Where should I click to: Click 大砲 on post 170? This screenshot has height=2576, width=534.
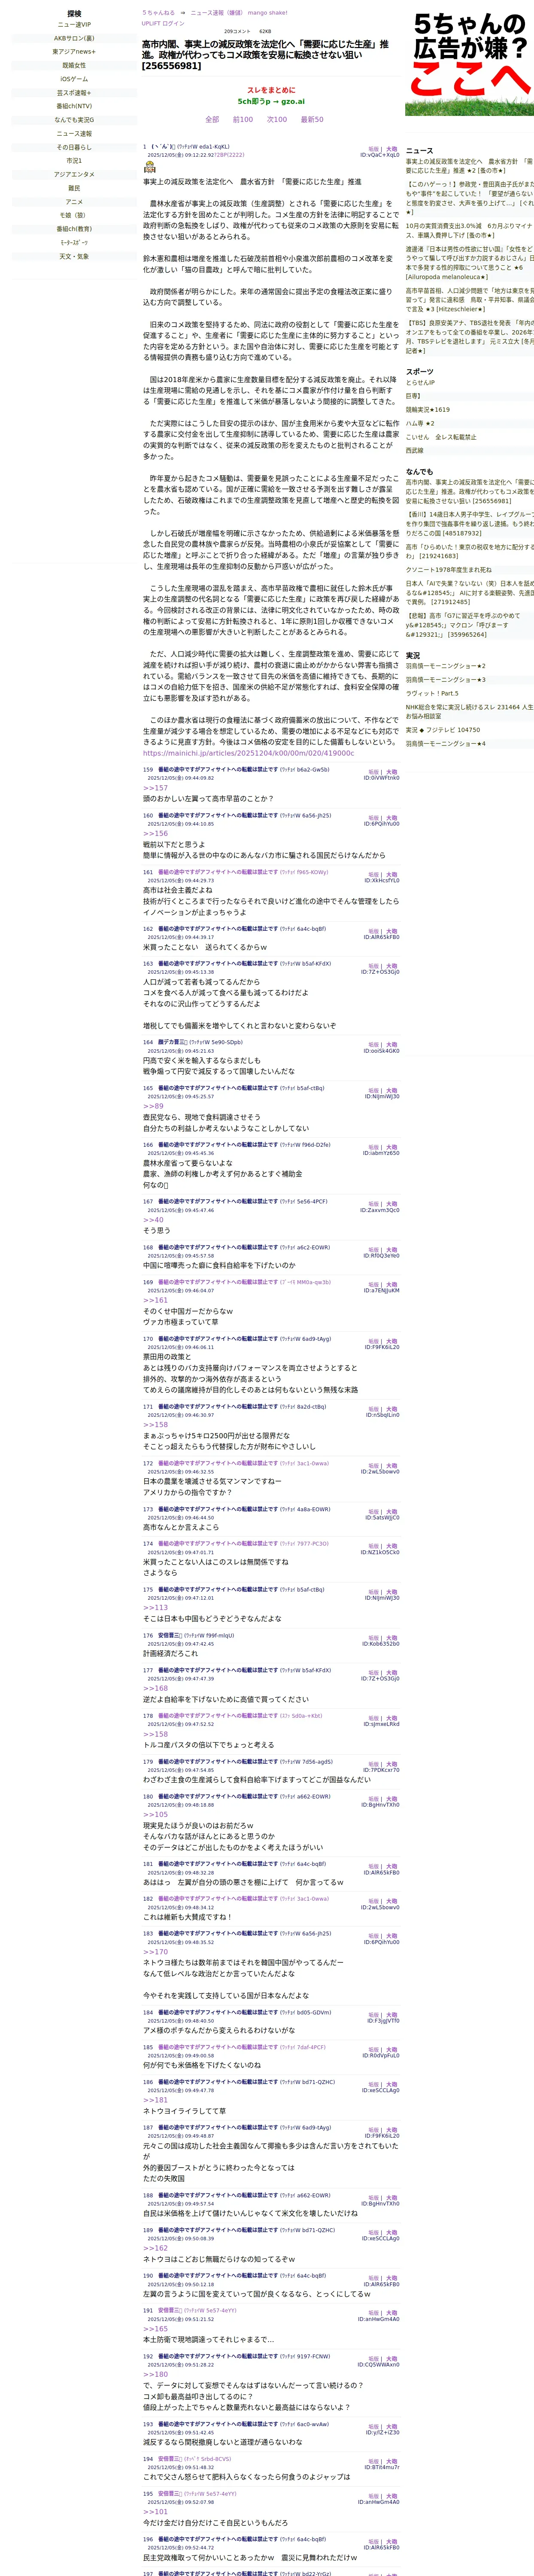point(391,1341)
